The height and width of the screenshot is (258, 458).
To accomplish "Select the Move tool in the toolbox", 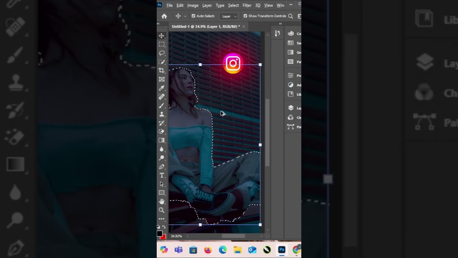I will pyautogui.click(x=162, y=36).
